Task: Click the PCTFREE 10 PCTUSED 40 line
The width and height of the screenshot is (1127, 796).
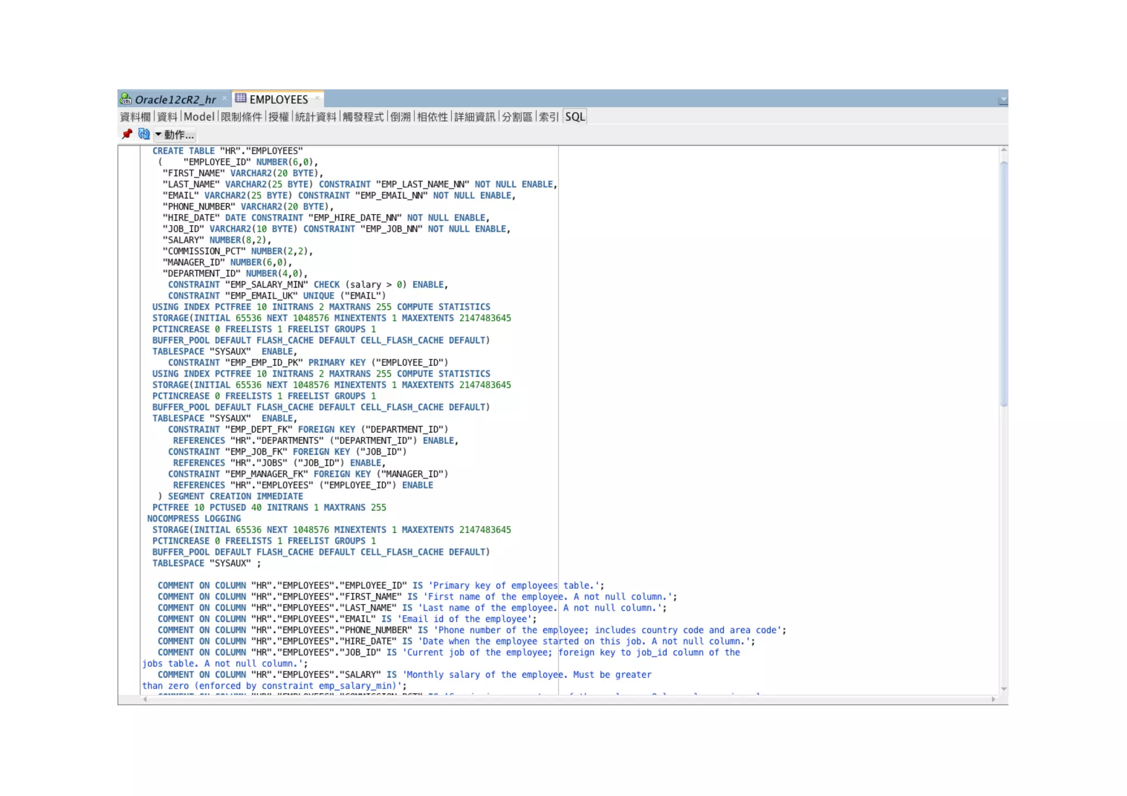Action: (269, 507)
